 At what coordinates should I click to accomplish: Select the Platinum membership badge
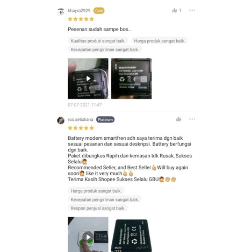[x=105, y=120]
